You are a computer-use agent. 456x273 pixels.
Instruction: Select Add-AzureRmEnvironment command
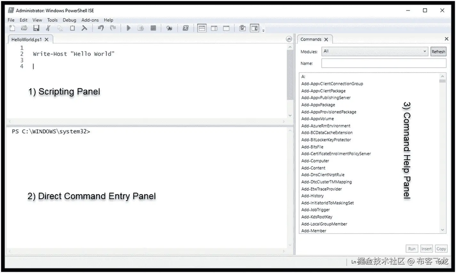[326, 126]
